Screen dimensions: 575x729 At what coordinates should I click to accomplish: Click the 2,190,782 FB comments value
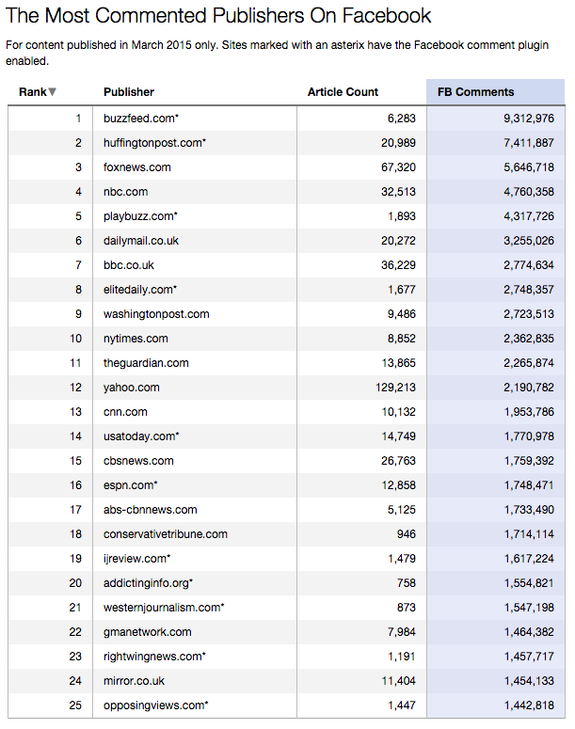529,388
